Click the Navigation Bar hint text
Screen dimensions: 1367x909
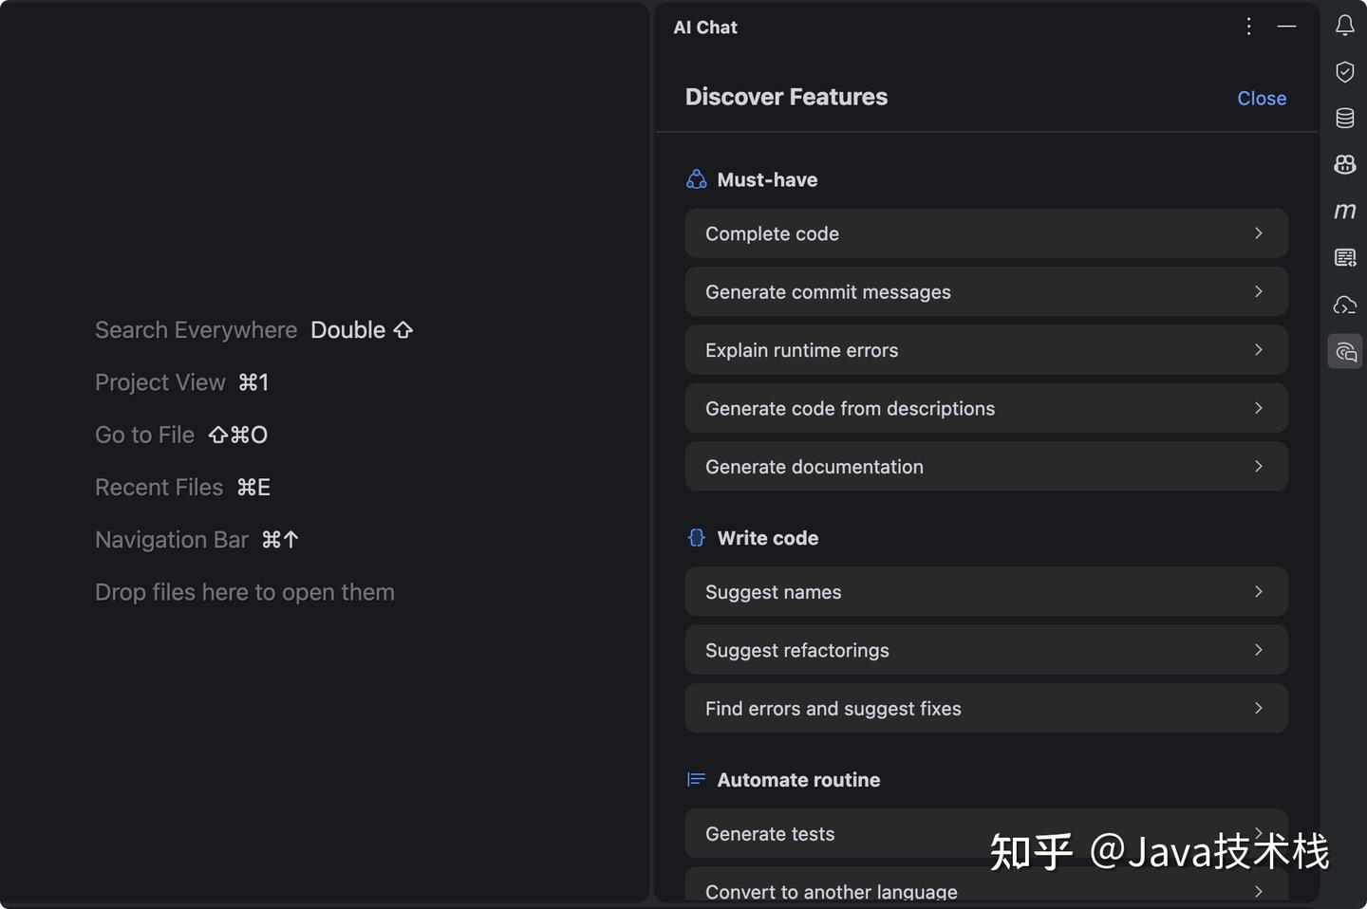click(x=171, y=540)
